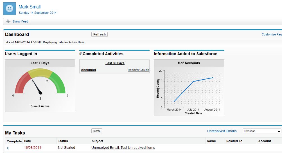Click the July 2014 data point on chart
Image resolution: width=282 pixels, height=155 pixels.
193,81
